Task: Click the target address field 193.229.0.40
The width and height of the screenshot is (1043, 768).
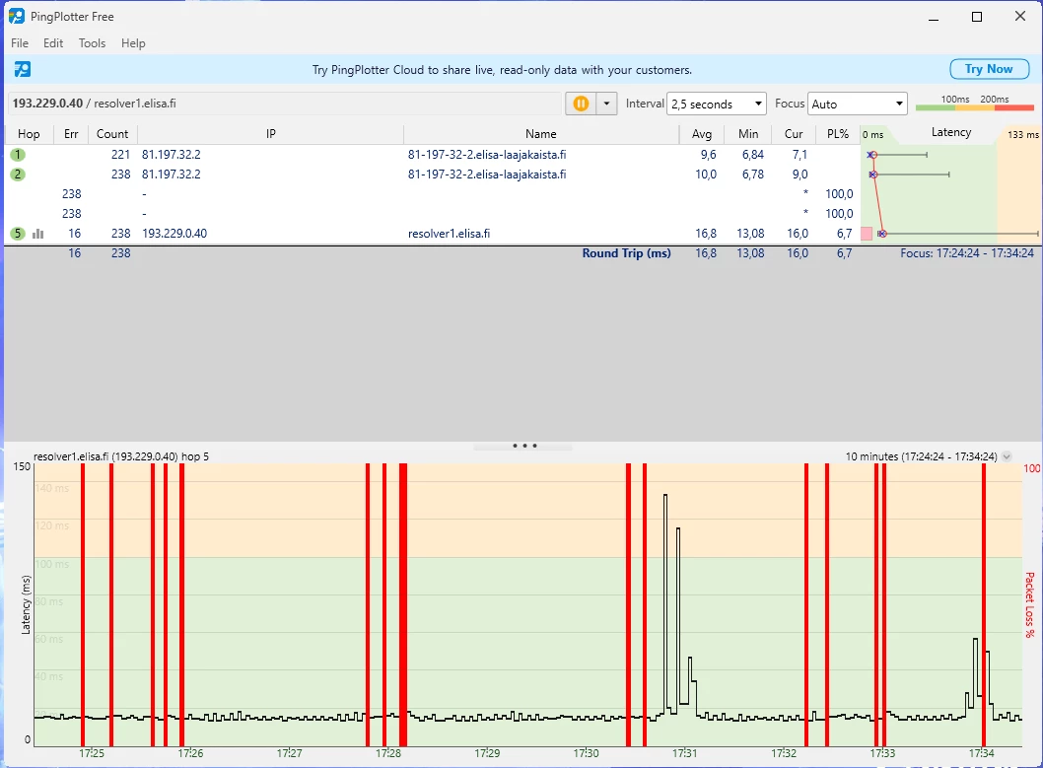Action: coord(284,104)
